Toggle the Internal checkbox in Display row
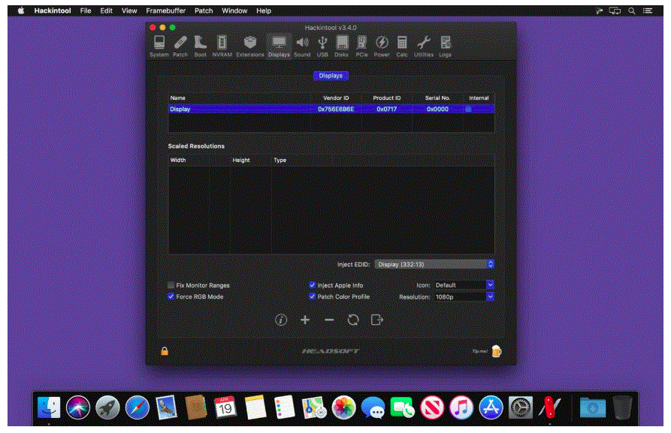This screenshot has width=671, height=433. coord(468,109)
